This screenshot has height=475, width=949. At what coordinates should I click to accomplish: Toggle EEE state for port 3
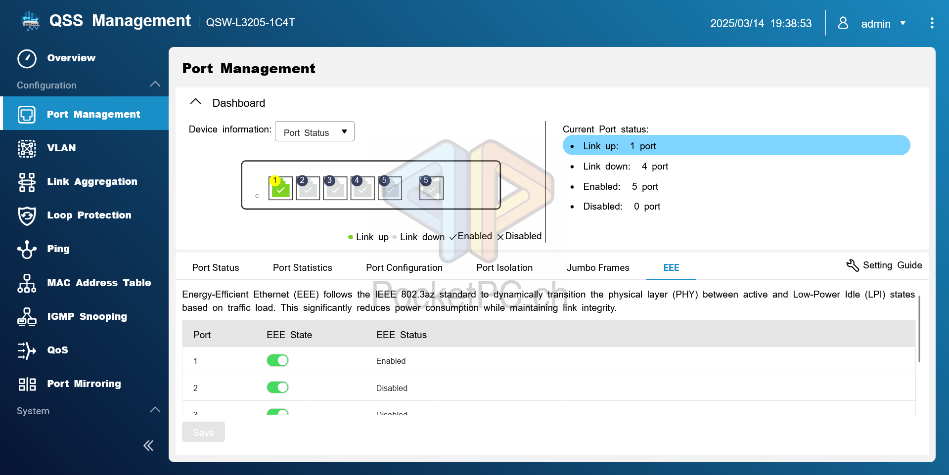click(277, 412)
